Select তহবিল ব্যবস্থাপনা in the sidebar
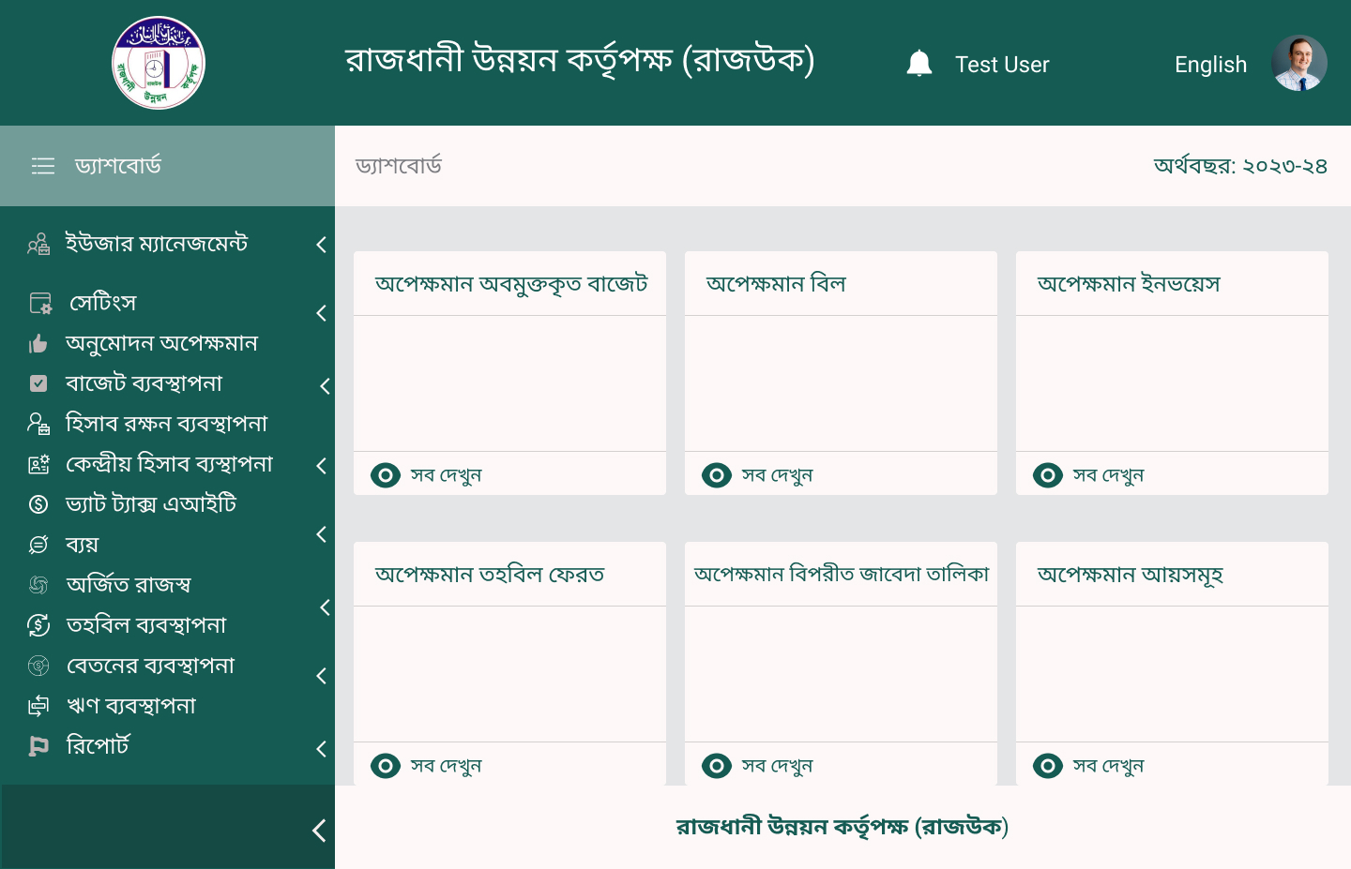Viewport: 1351px width, 869px height. coord(146,625)
